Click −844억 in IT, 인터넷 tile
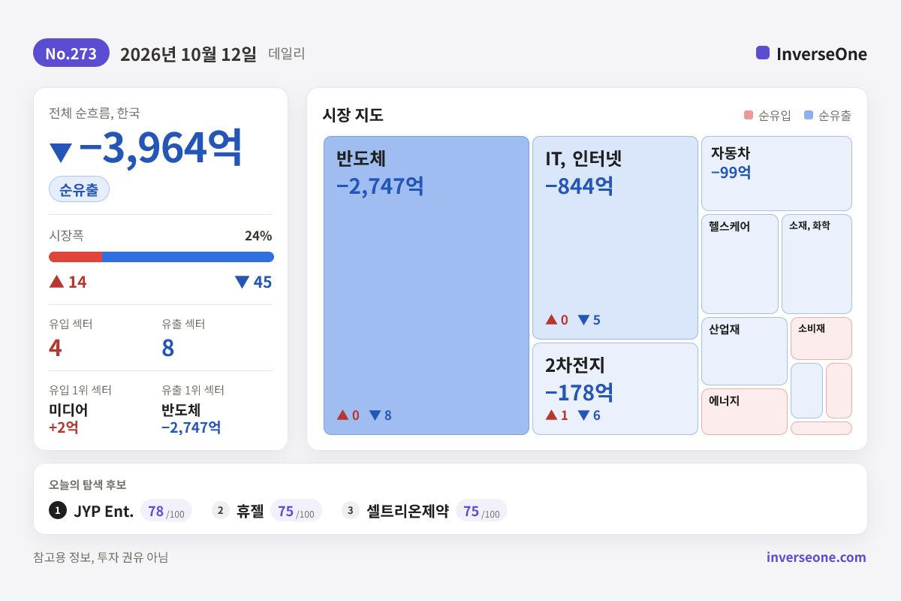The width and height of the screenshot is (901, 601). coord(579,186)
